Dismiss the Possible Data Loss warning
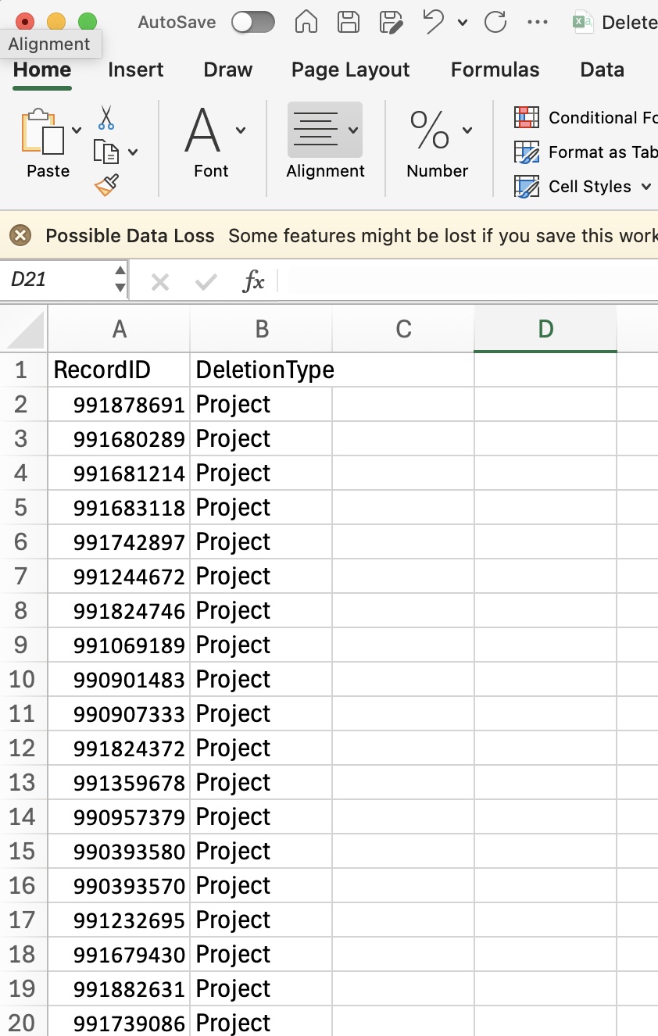Image resolution: width=658 pixels, height=1036 pixels. (x=20, y=235)
